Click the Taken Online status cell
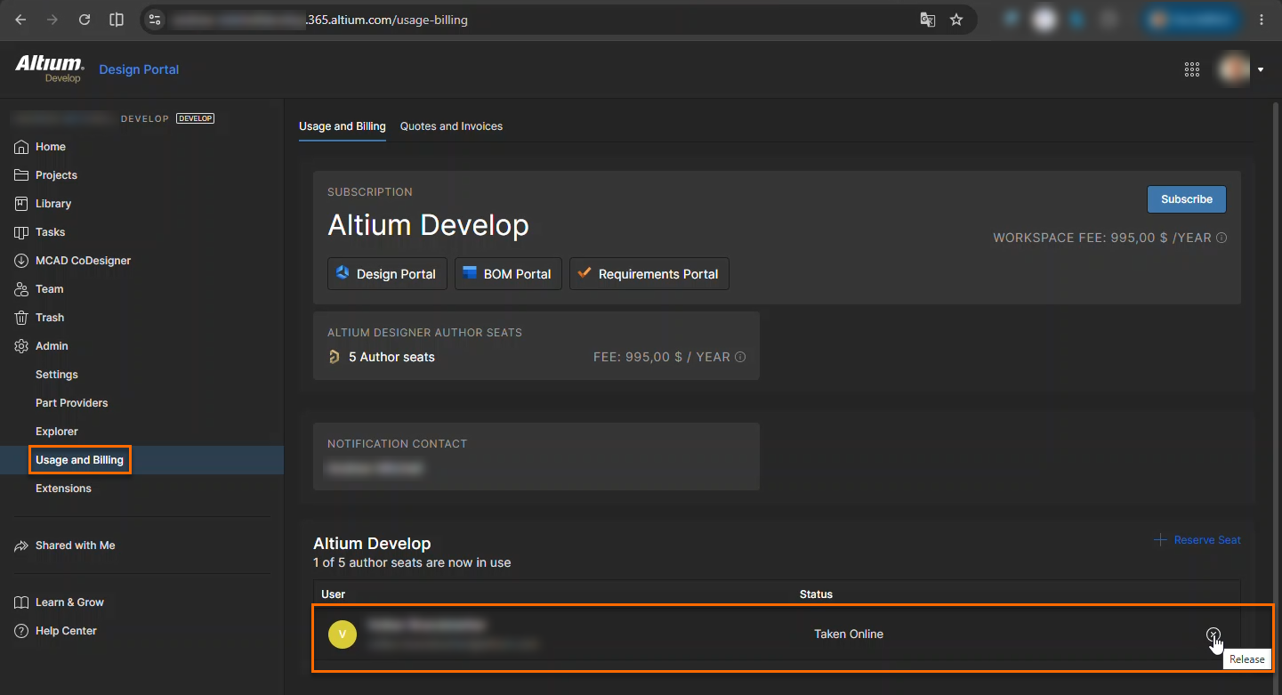Viewport: 1282px width, 695px height. (x=849, y=634)
